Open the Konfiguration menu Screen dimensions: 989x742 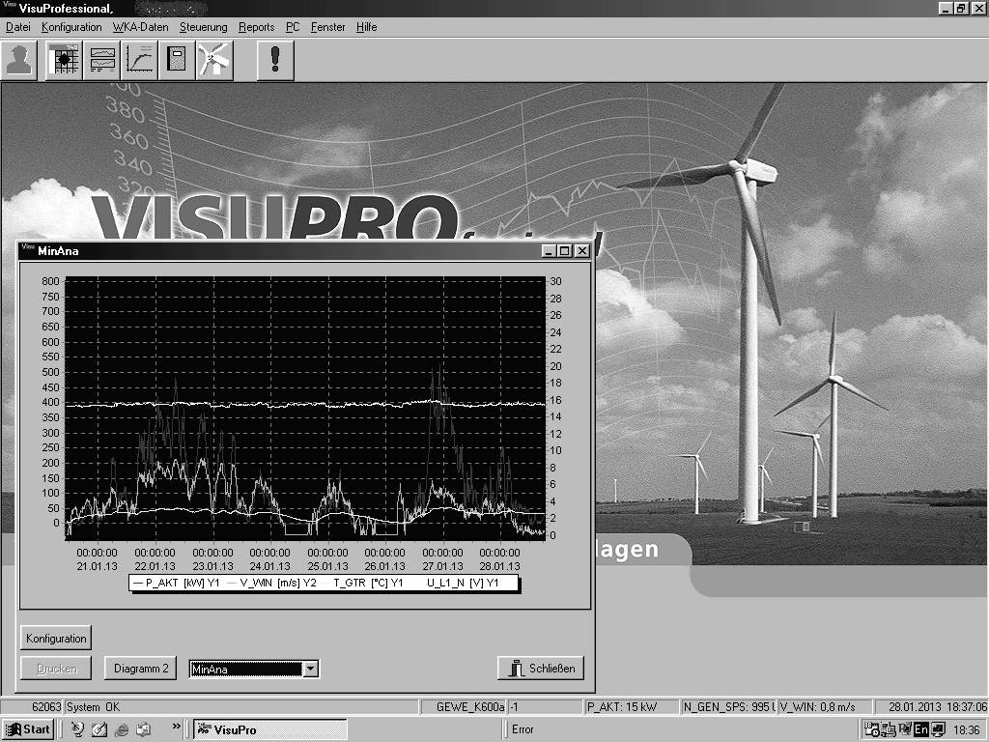point(71,27)
